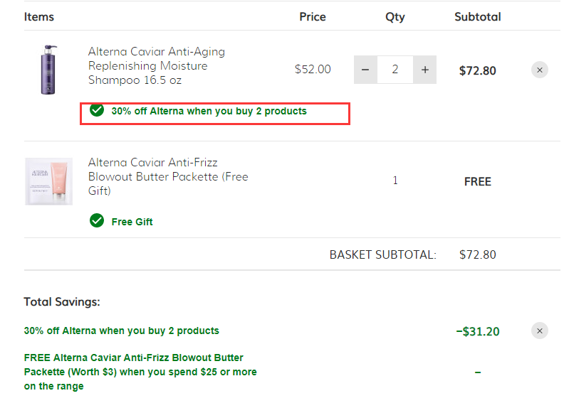Open the Alterna shampoo bottle thumbnail
Image resolution: width=564 pixels, height=408 pixels.
(x=48, y=70)
